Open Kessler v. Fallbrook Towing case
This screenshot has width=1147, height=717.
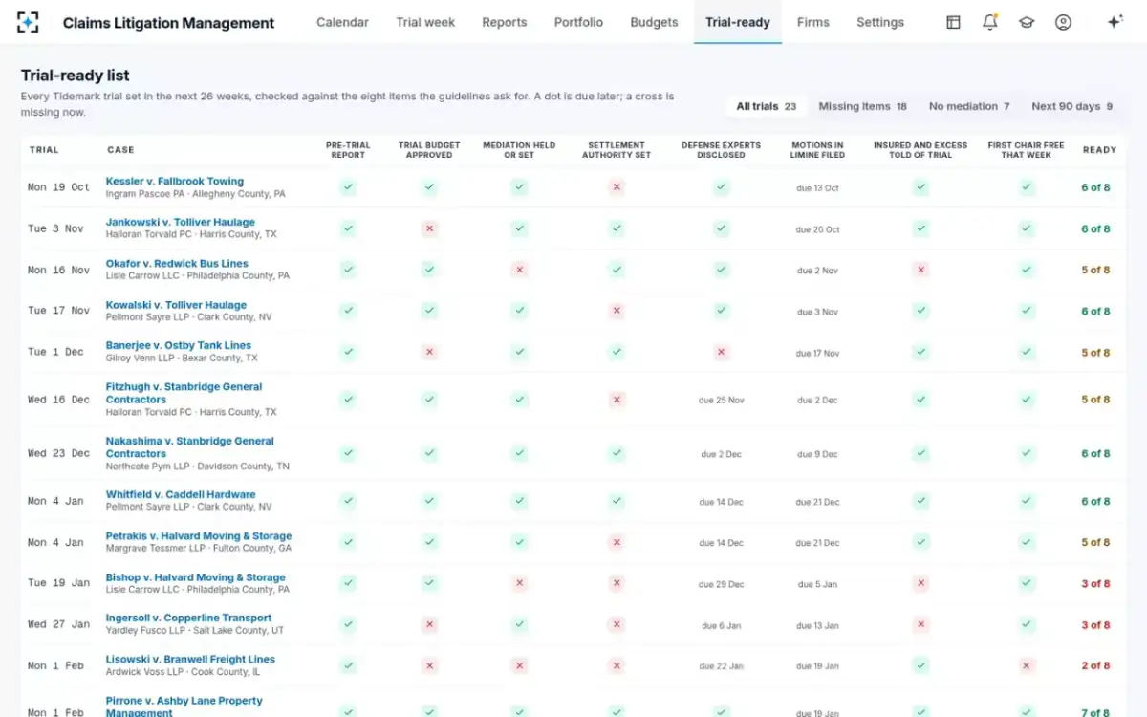(x=175, y=181)
